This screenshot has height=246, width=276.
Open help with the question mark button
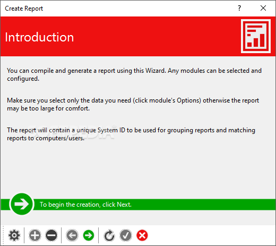point(239,8)
